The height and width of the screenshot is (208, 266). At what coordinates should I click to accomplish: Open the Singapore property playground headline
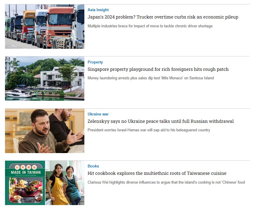click(x=158, y=69)
